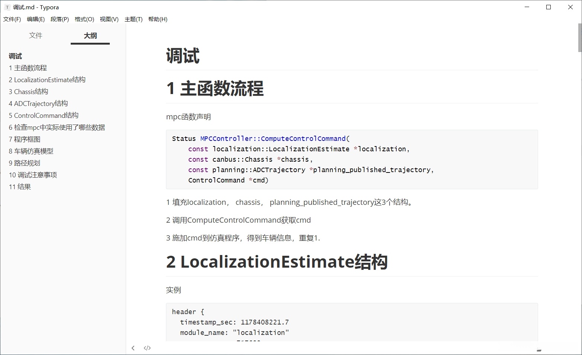Open the 格式(O) menu
This screenshot has height=355, width=582.
(x=84, y=19)
